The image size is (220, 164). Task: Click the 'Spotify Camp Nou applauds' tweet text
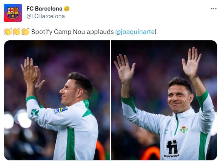point(72,32)
